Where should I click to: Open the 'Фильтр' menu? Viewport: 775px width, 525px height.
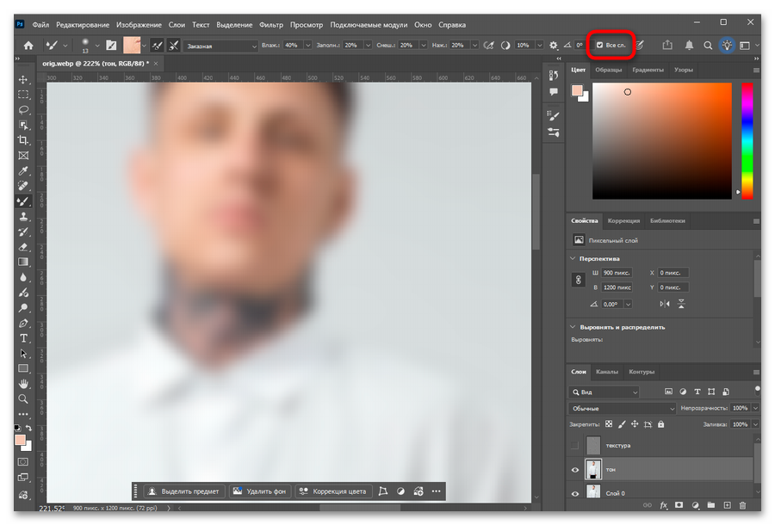[x=271, y=25]
